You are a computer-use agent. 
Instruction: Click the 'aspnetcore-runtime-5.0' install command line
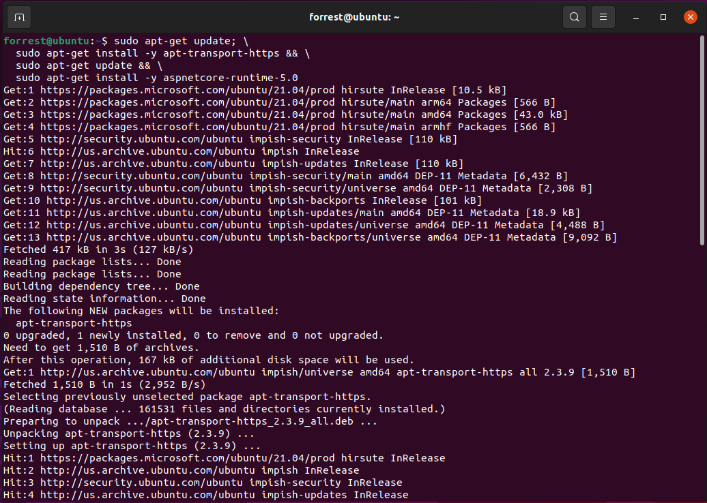[x=157, y=78]
